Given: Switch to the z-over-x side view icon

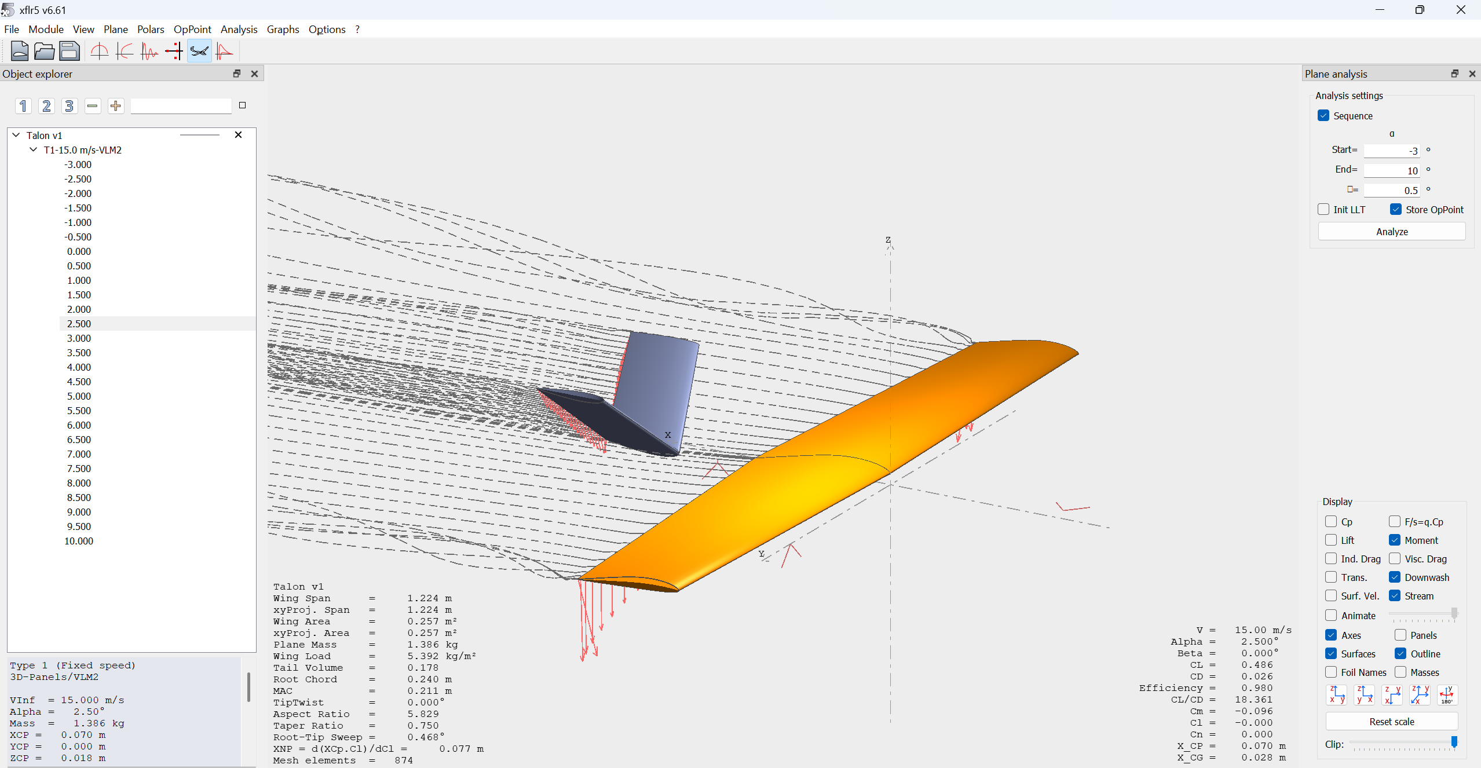Looking at the screenshot, I should 1364,694.
